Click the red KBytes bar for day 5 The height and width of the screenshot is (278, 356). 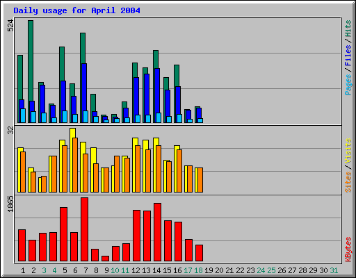[x=63, y=234]
